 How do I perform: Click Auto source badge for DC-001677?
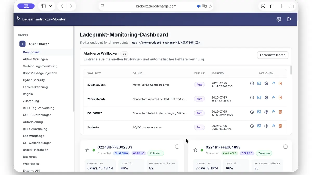(199, 113)
